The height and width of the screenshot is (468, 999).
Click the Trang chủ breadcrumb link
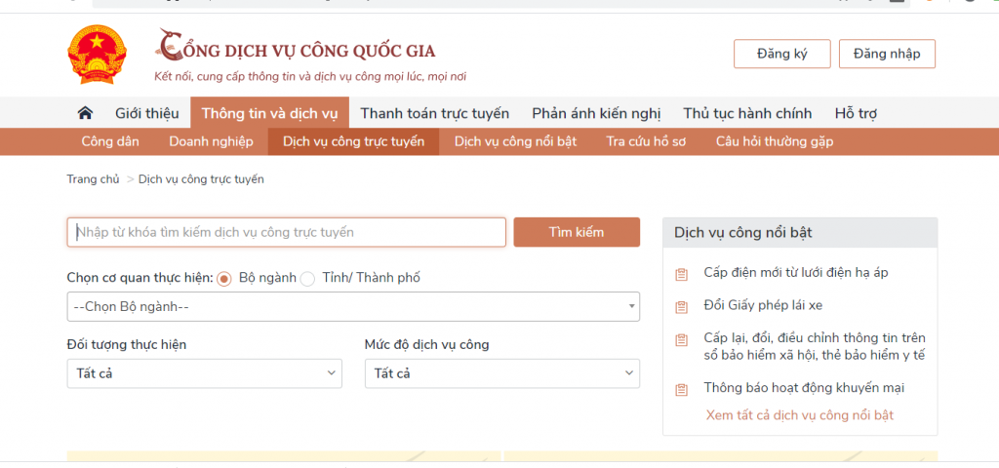coord(93,179)
